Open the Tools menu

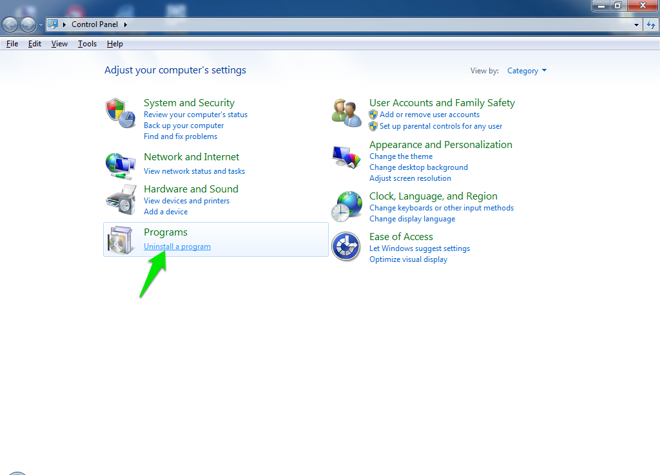tap(87, 44)
